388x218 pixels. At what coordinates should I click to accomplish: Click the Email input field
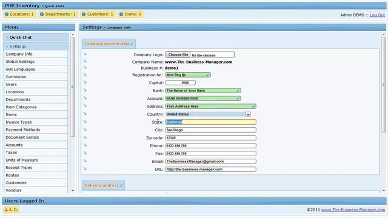pyautogui.click(x=211, y=162)
